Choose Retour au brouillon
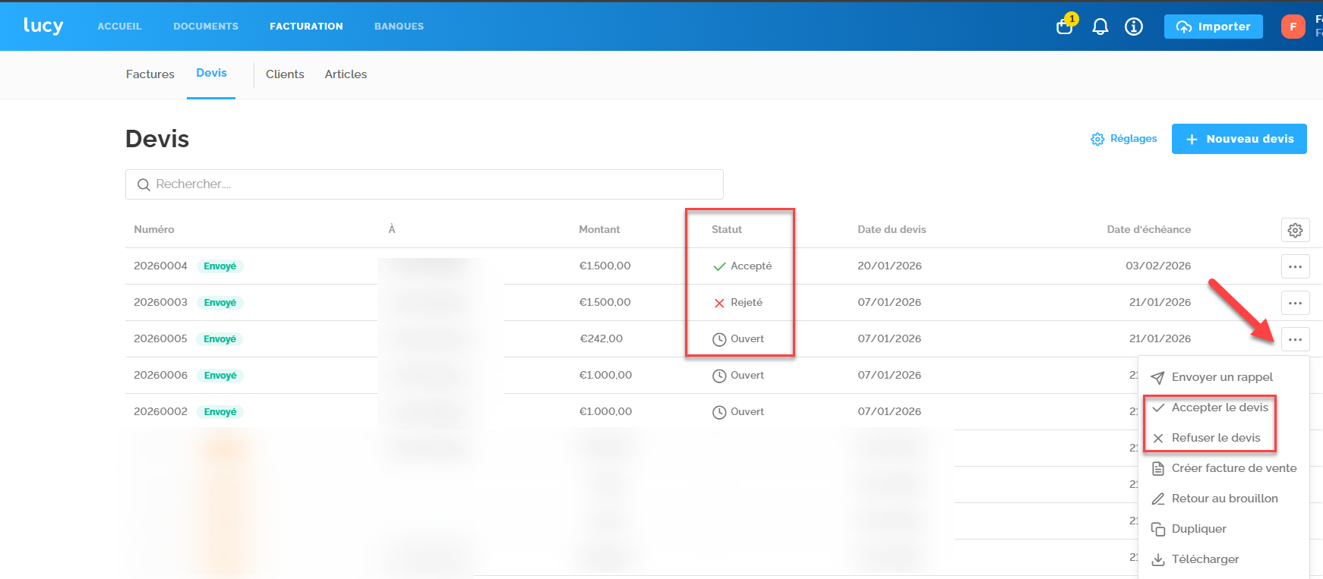Screen dimensions: 1323x579 click(x=1227, y=499)
